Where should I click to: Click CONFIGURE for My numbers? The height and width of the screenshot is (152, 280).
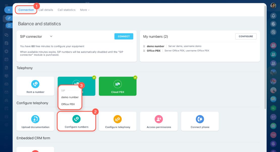coord(246,36)
